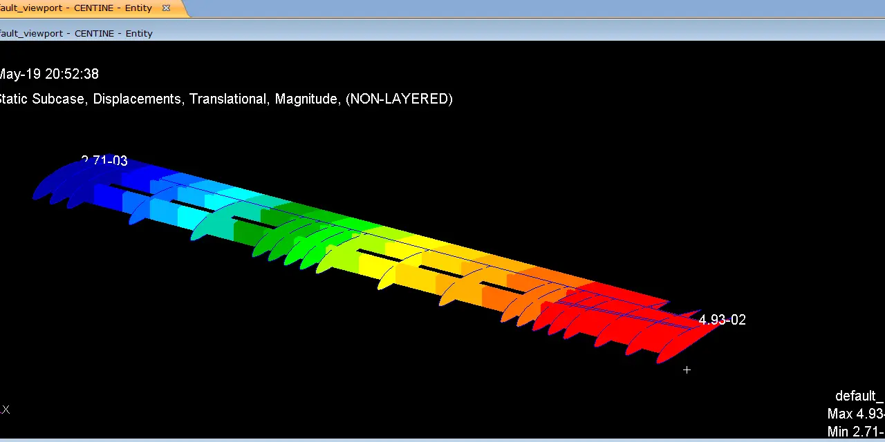This screenshot has height=442, width=885.
Task: Click the Static Subcase, Displacements result title
Action: pyautogui.click(x=225, y=99)
